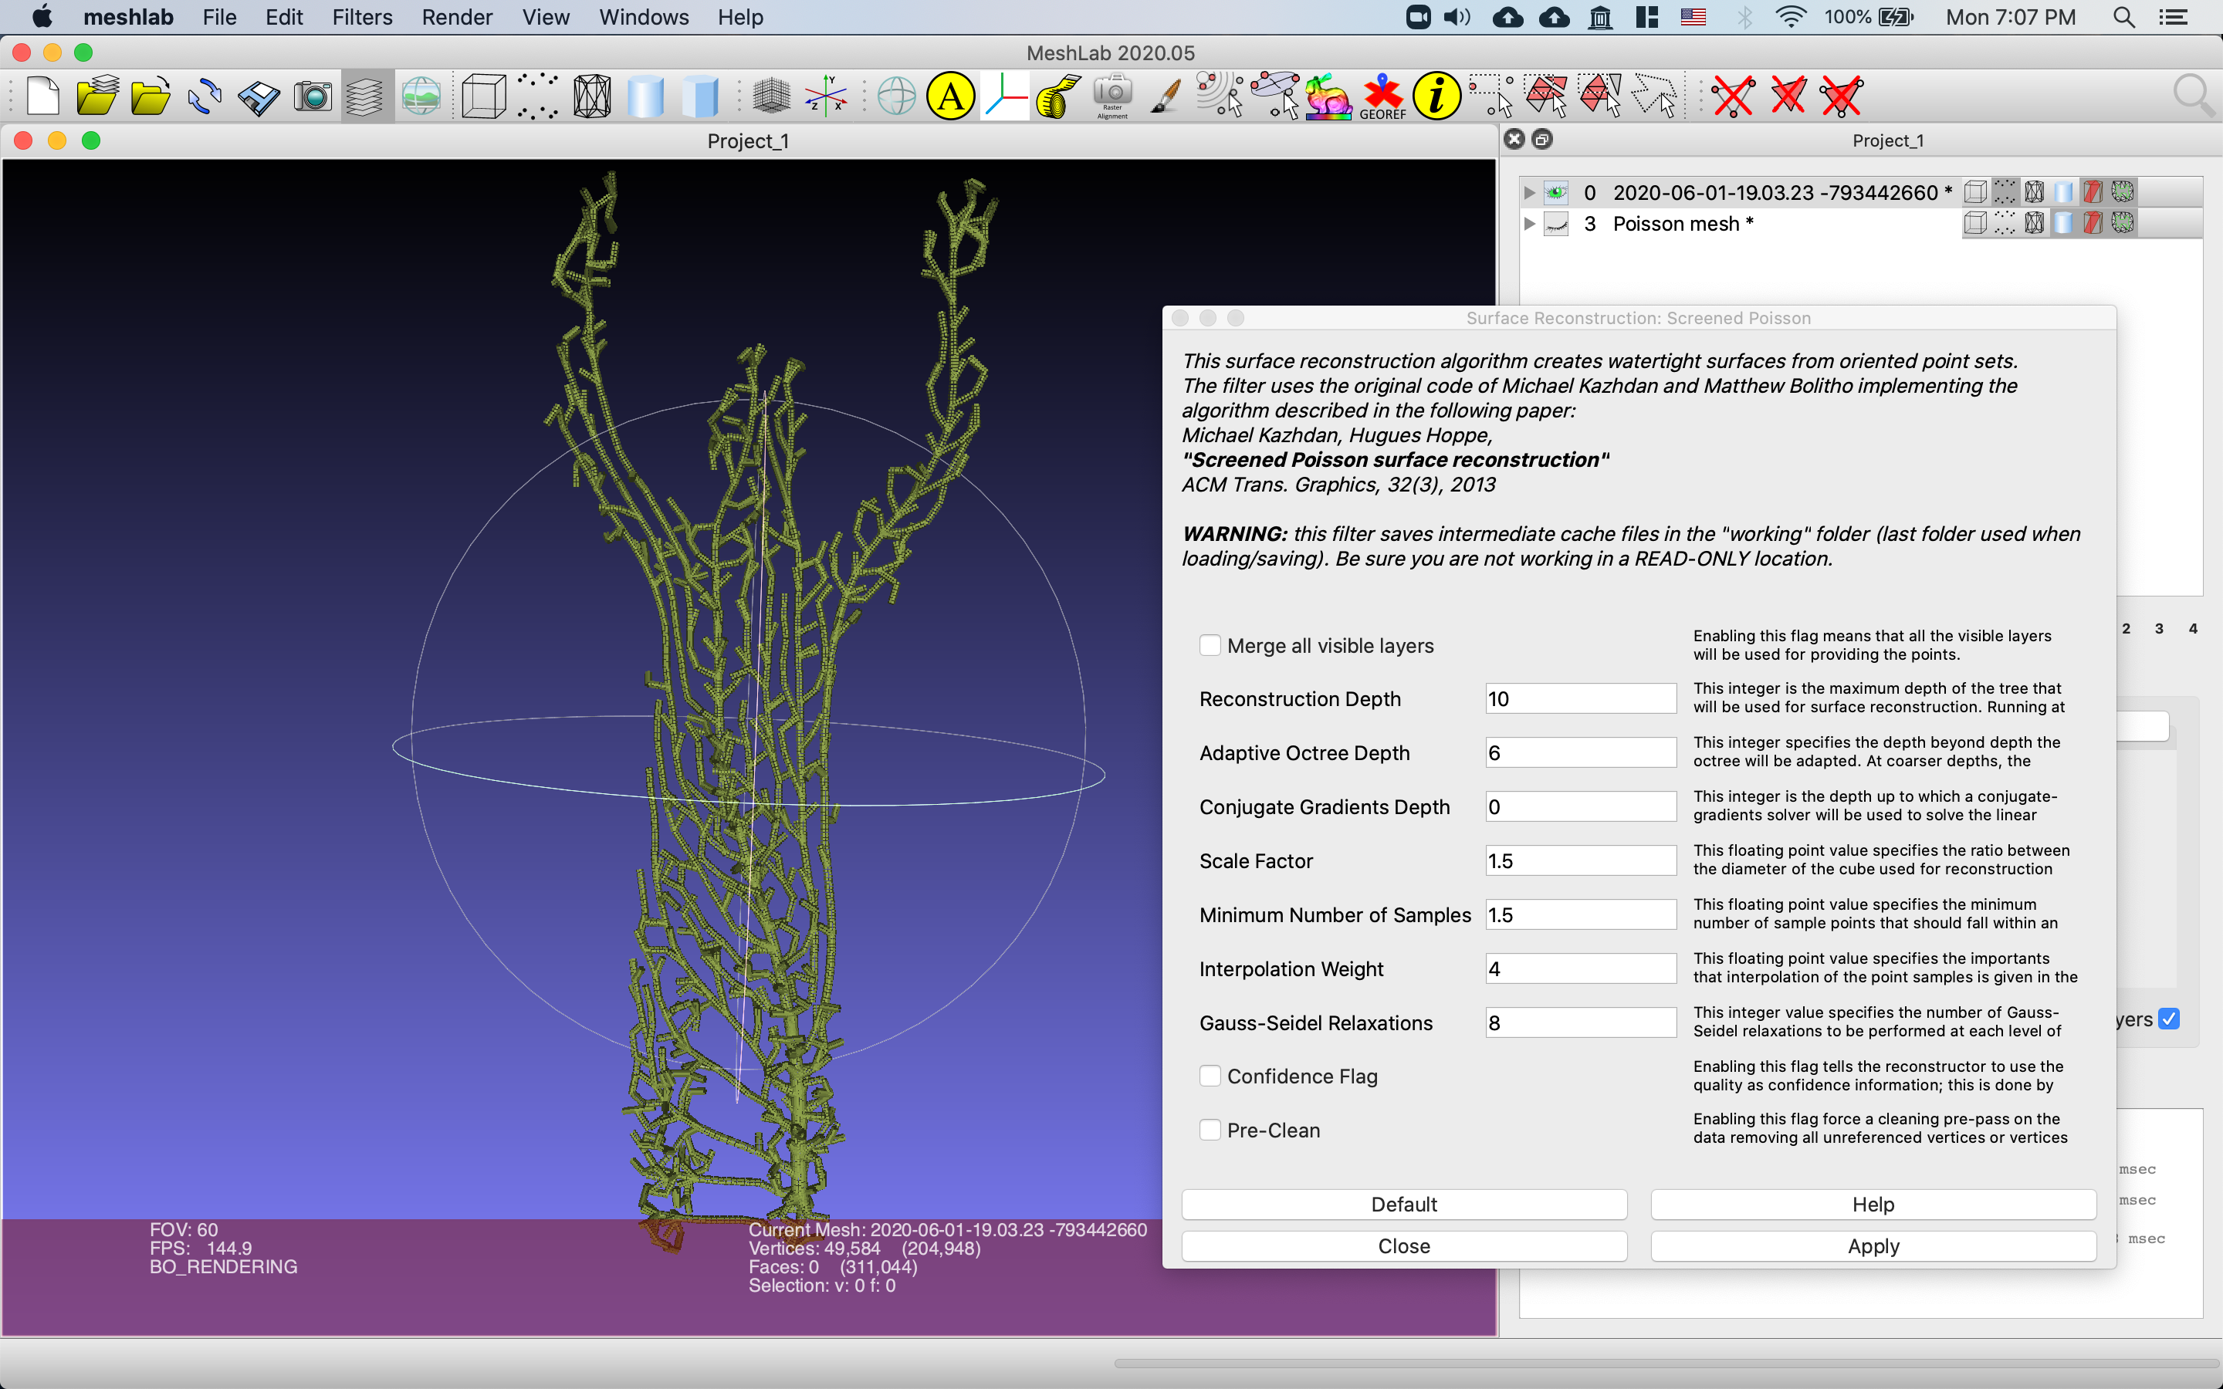Click the Default button
The width and height of the screenshot is (2223, 1389).
pyautogui.click(x=1403, y=1204)
